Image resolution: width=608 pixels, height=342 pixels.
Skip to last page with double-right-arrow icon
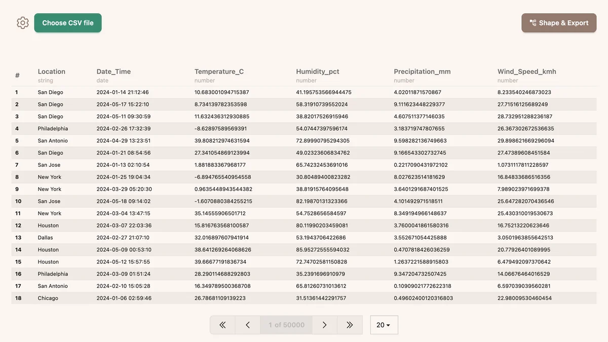(350, 325)
